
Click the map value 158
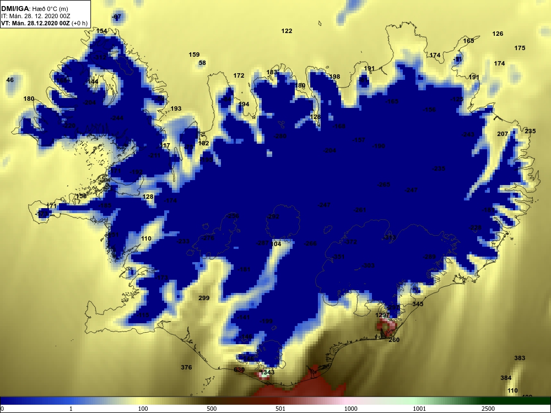(81, 196)
